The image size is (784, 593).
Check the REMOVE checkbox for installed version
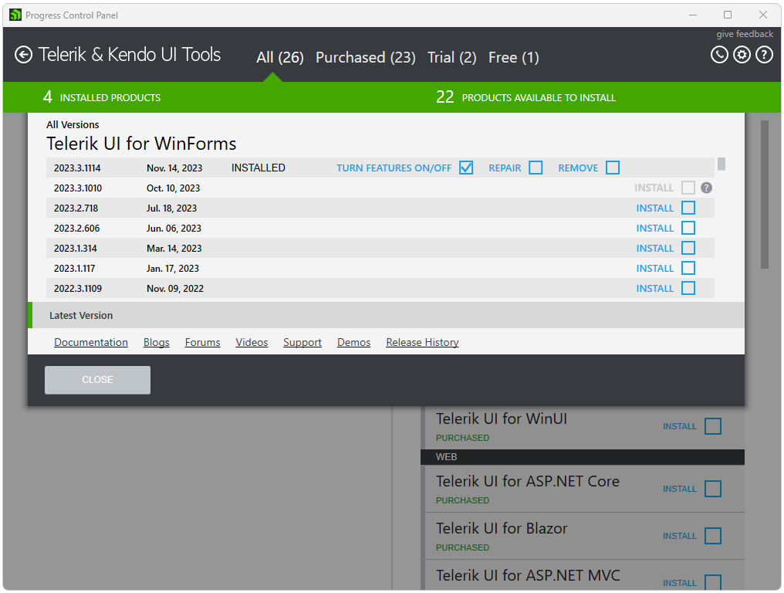(x=612, y=167)
